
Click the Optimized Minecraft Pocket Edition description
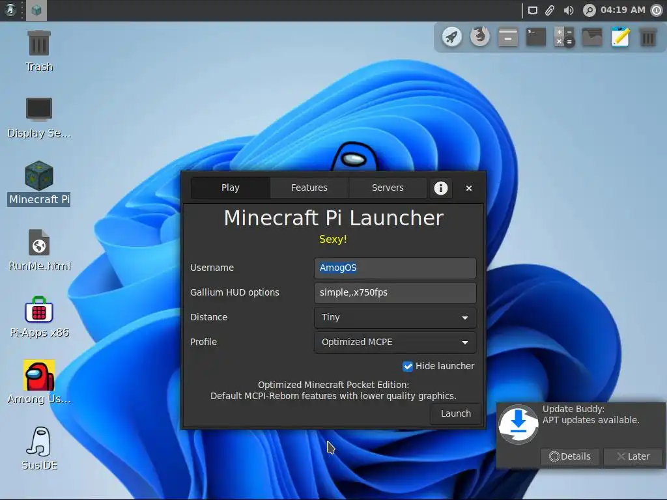pos(333,391)
